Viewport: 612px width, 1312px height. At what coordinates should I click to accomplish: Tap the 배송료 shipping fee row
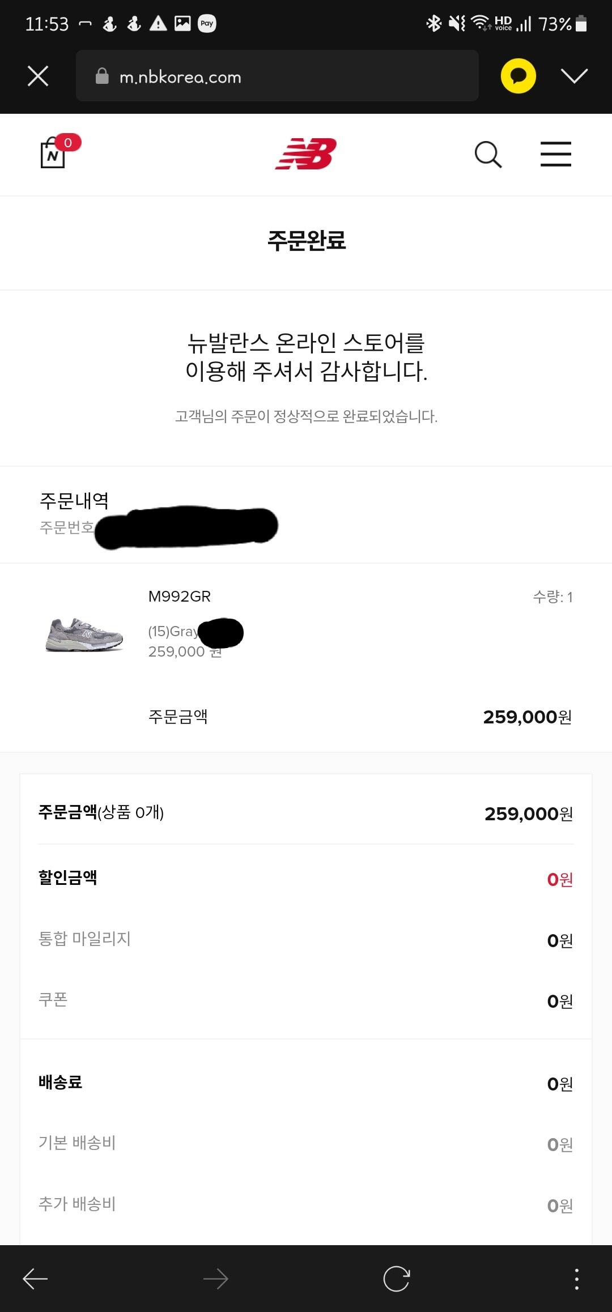306,1083
